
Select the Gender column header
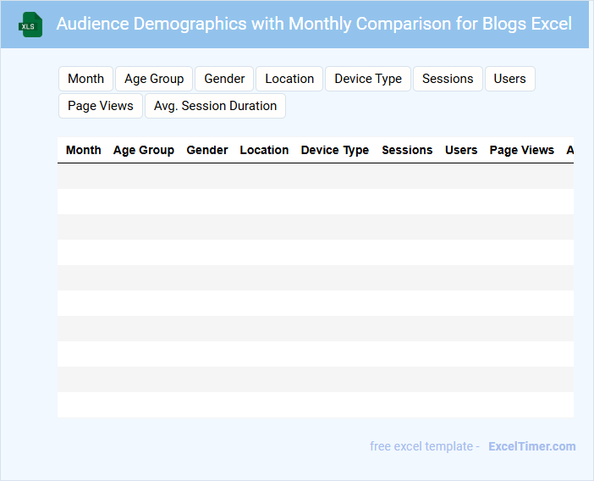tap(207, 150)
